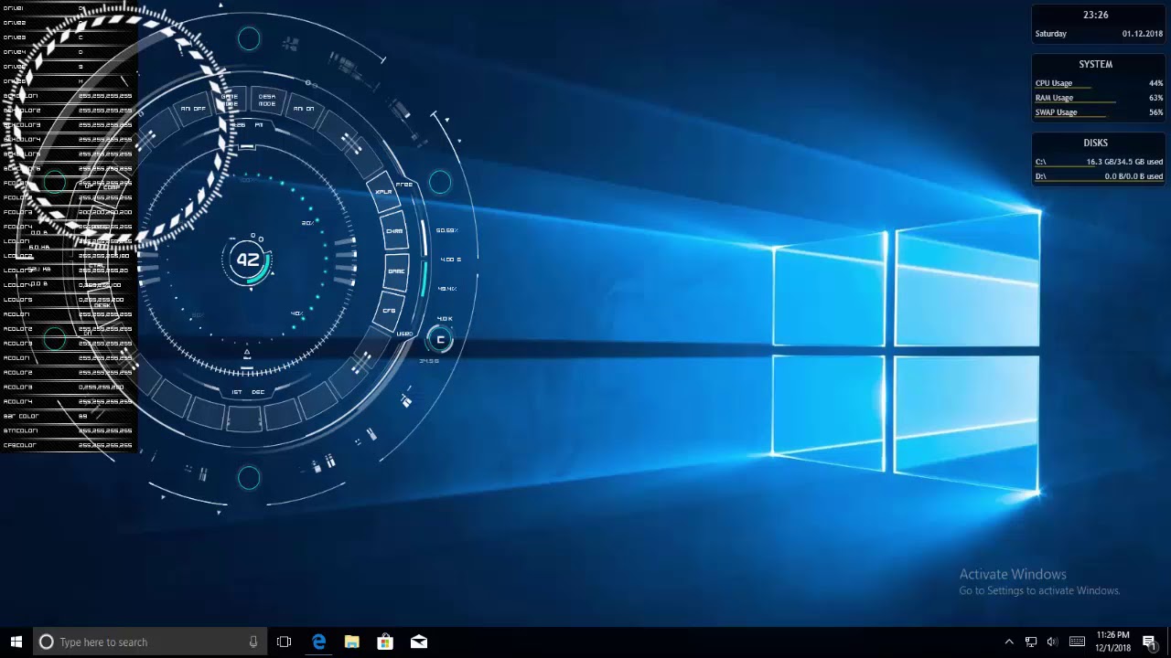This screenshot has width=1171, height=658.
Task: Click the teal circle right of HUD ring
Action: (440, 182)
